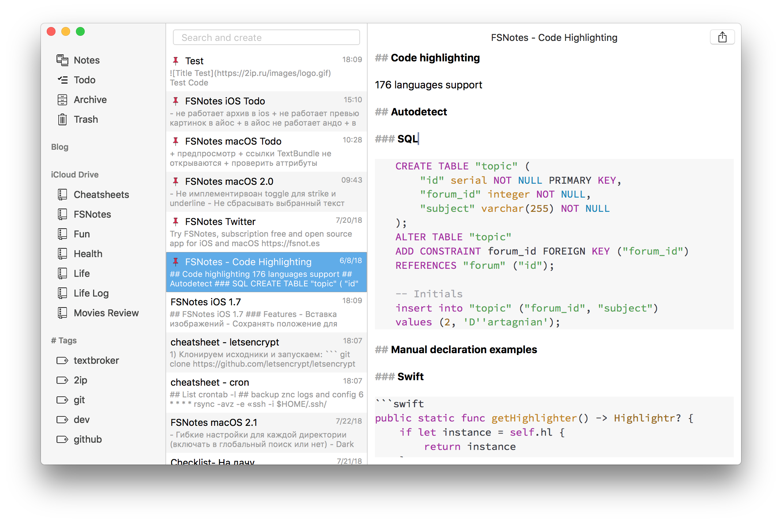Click the Archive box icon

click(62, 100)
